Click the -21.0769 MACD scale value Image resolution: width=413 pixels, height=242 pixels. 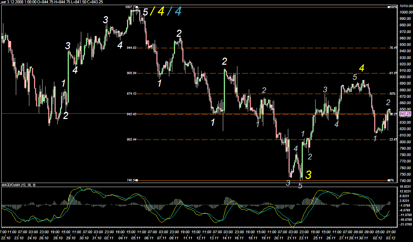(406, 224)
